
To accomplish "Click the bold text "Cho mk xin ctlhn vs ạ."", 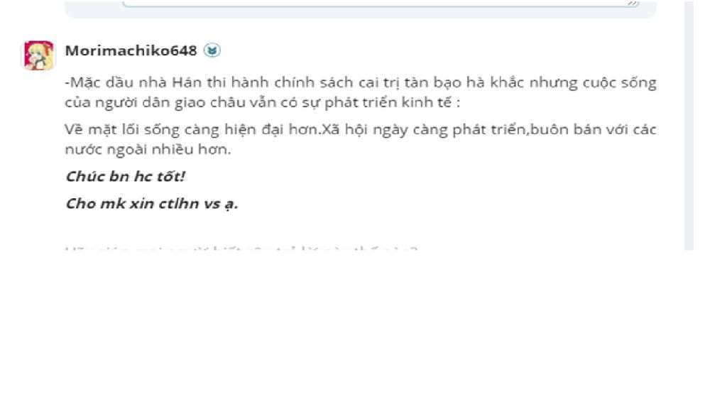I will [x=151, y=204].
